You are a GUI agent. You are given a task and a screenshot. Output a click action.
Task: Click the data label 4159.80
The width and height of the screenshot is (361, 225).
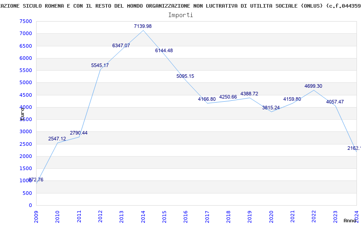292,99
